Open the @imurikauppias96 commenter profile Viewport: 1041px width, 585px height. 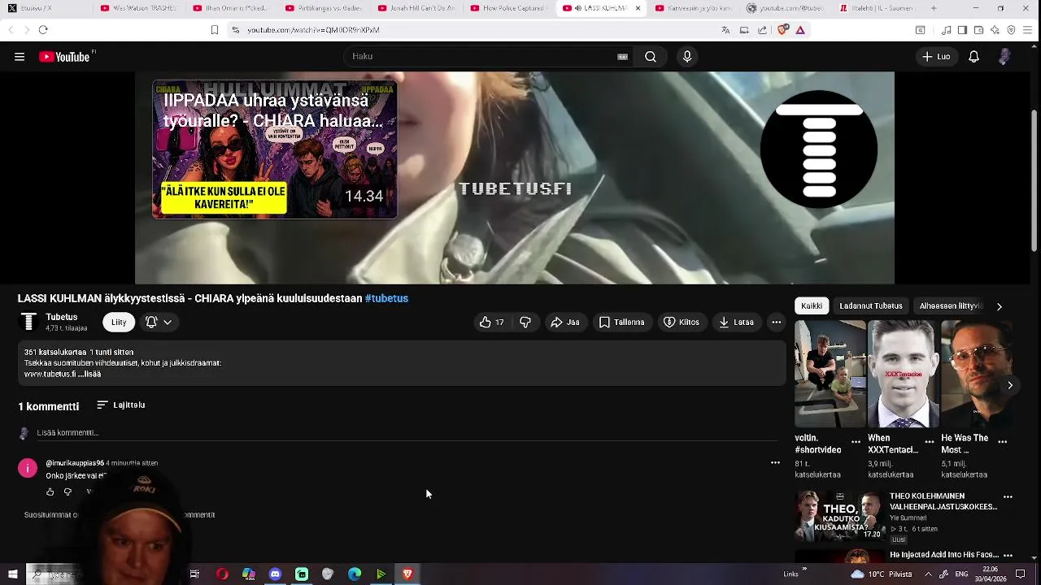pos(75,463)
